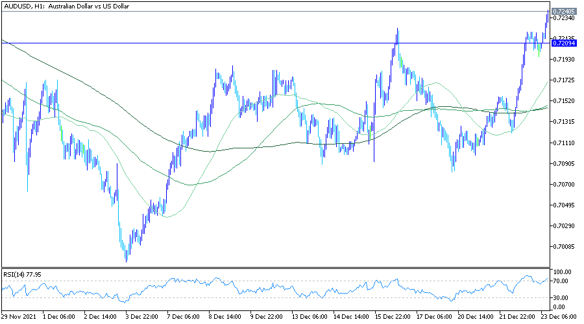Screen dimensions: 584x324
Task: Click time axis label 21 Dec 22:00
Action: click(517, 317)
